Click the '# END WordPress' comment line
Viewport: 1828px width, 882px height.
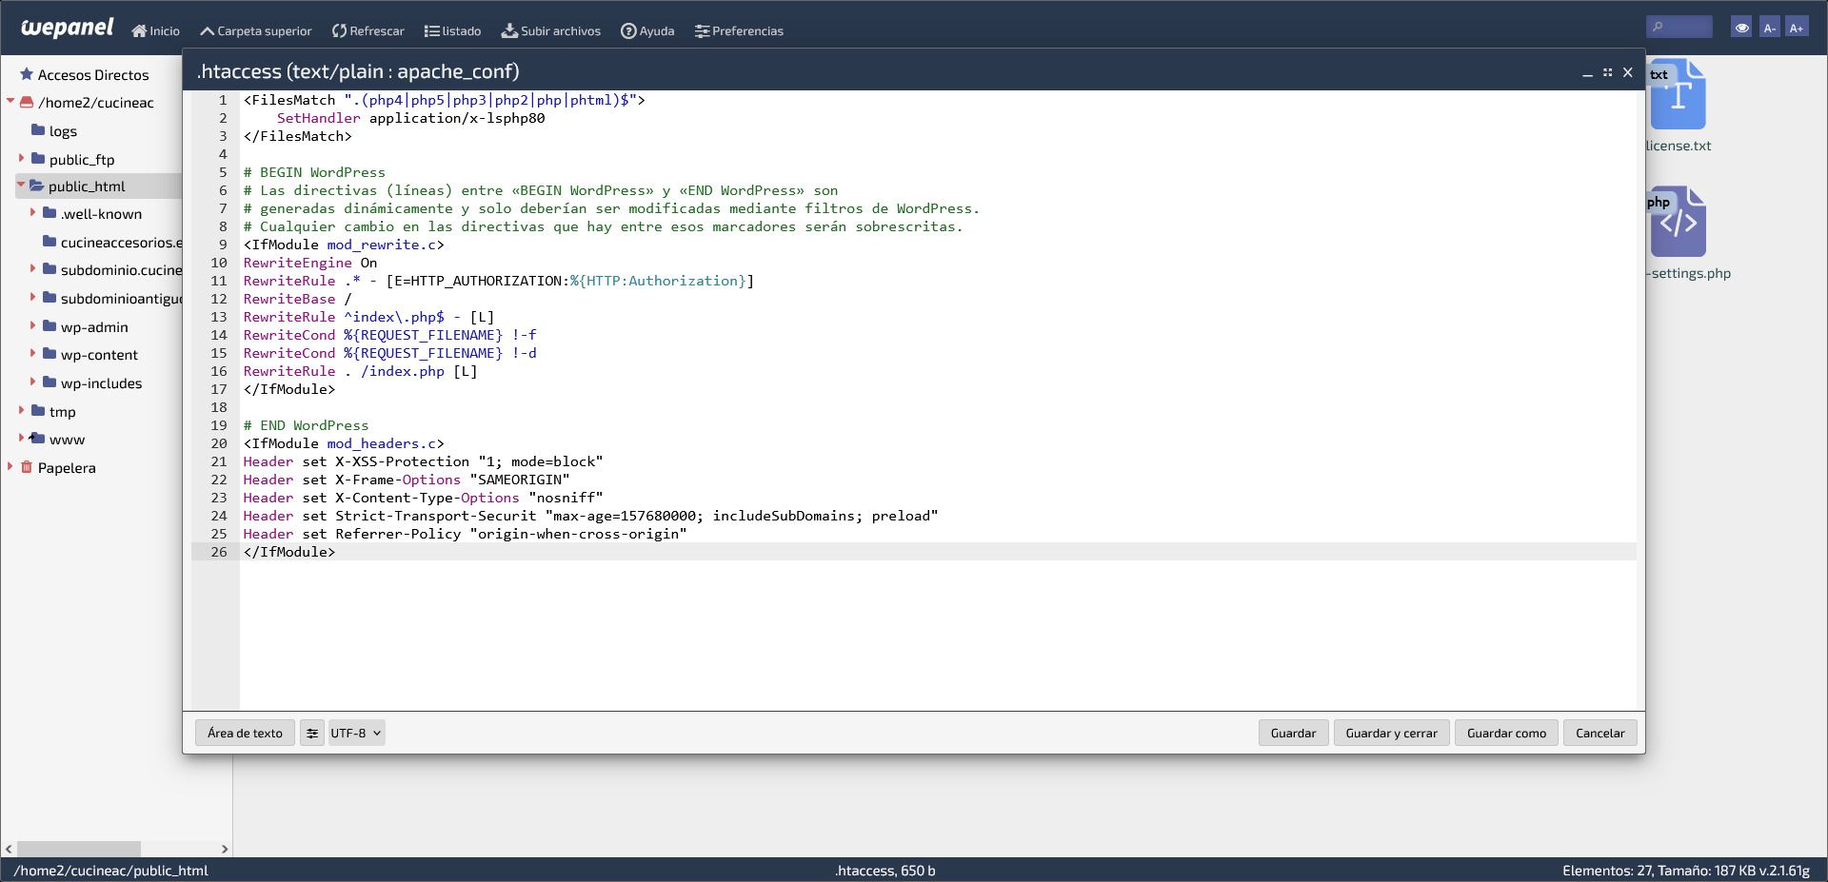click(306, 425)
